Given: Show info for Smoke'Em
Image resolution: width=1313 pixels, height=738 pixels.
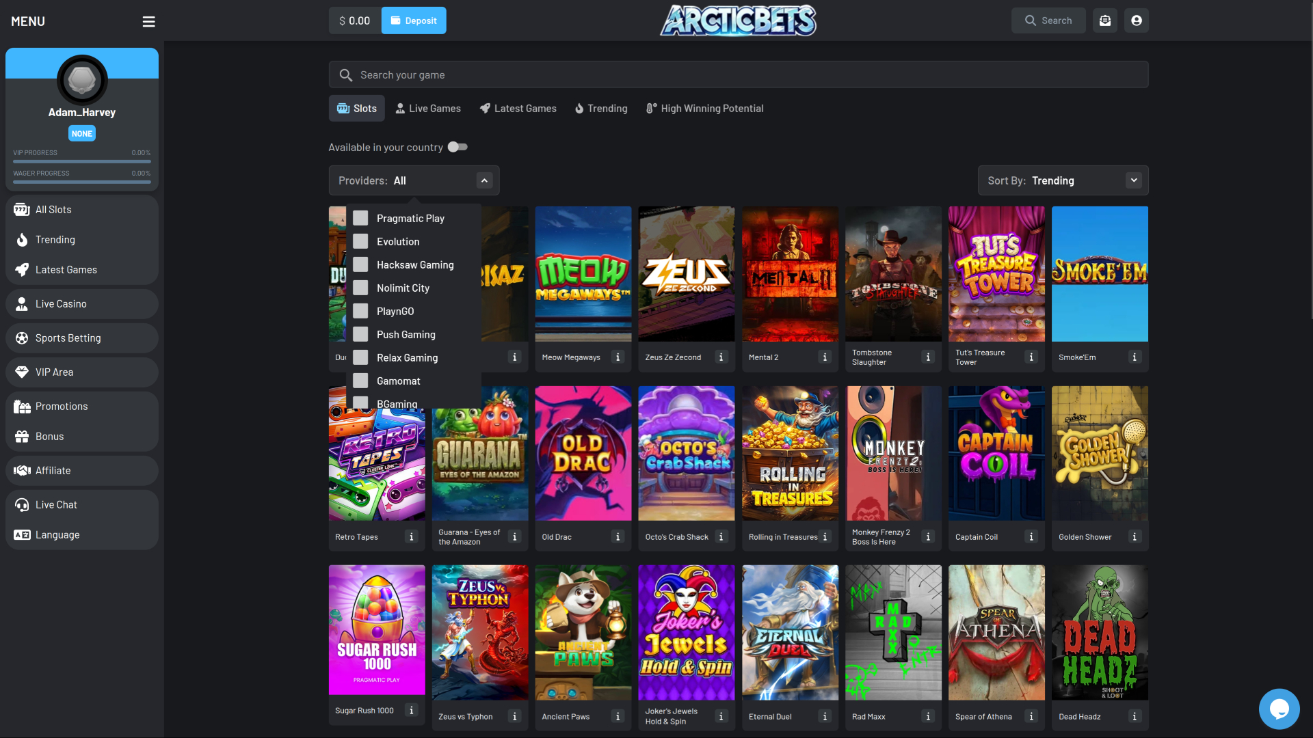Looking at the screenshot, I should click(1135, 357).
